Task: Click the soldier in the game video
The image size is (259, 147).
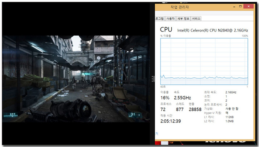Action: [98, 86]
